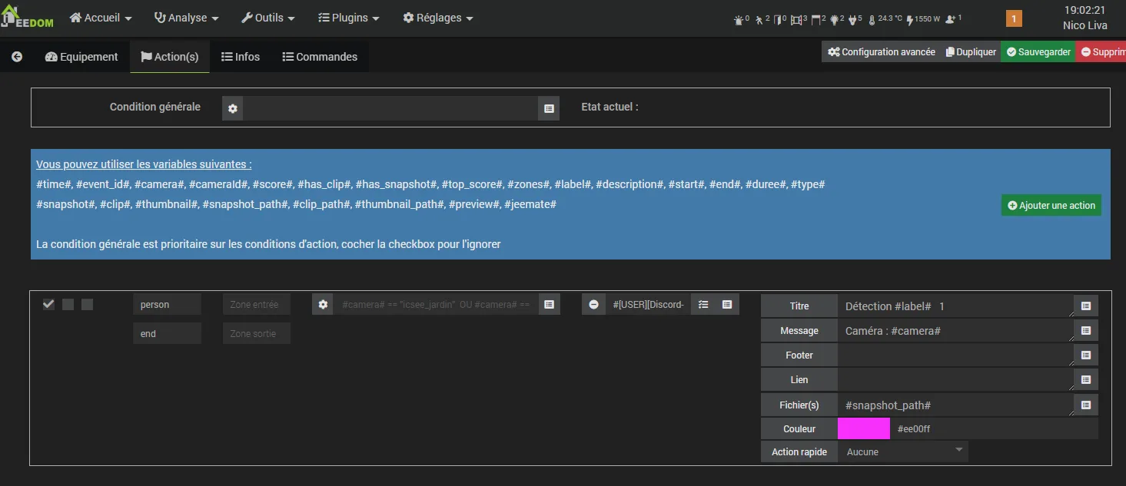The height and width of the screenshot is (486, 1126).
Task: Click the gear icon beside the camera condition
Action: click(323, 305)
